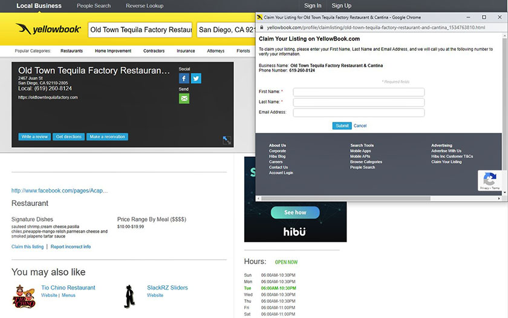Click Website link under SlackRZ Sliders
Viewport: 508px width, 318px height.
pyautogui.click(x=155, y=296)
